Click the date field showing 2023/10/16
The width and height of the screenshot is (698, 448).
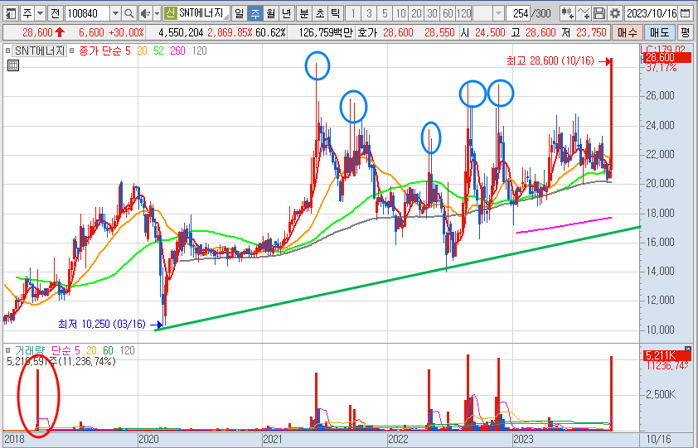(652, 14)
